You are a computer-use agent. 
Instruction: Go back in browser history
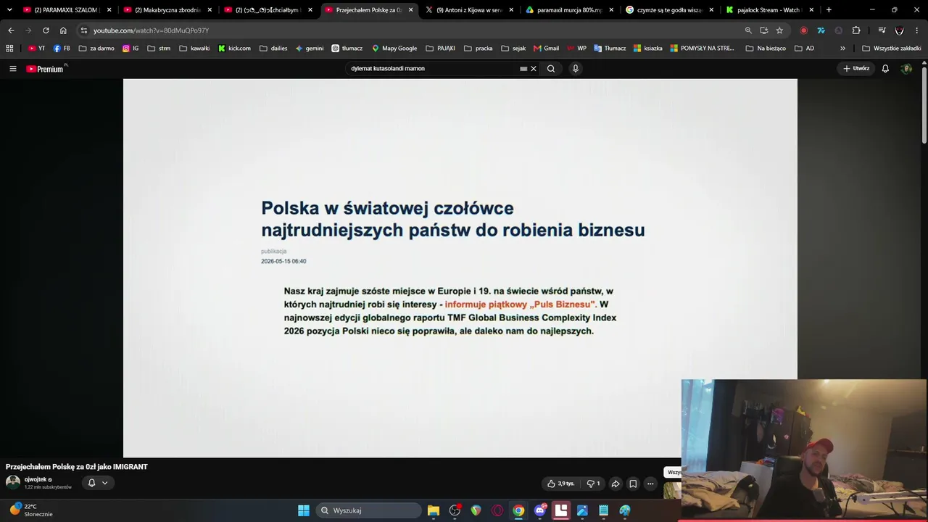pos(11,30)
